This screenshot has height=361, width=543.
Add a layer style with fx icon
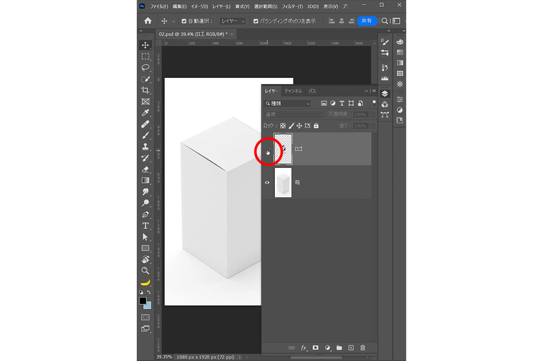coord(303,348)
